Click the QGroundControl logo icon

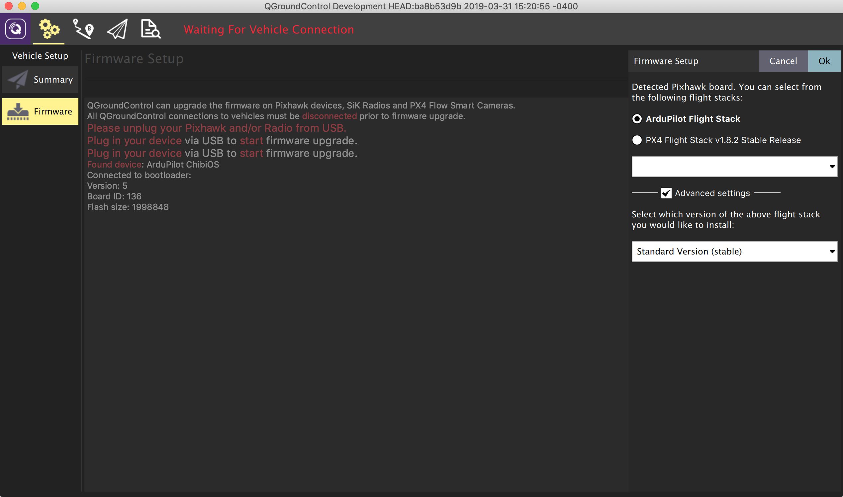(15, 29)
